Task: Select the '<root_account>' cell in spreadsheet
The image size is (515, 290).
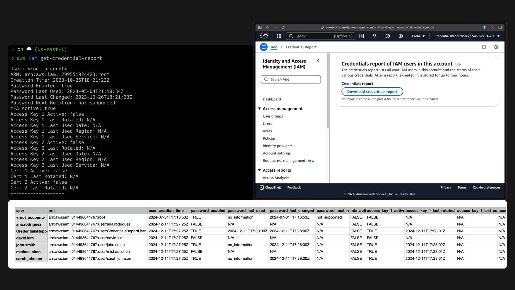Action: [31, 217]
